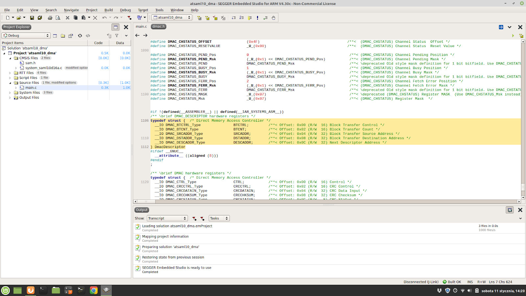Screen dimensions: 526x296
Task: Click the Print icon in toolbar
Action: [x=50, y=18]
